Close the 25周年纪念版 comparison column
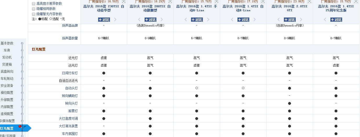The image size is (360, 137). pos(356,1)
